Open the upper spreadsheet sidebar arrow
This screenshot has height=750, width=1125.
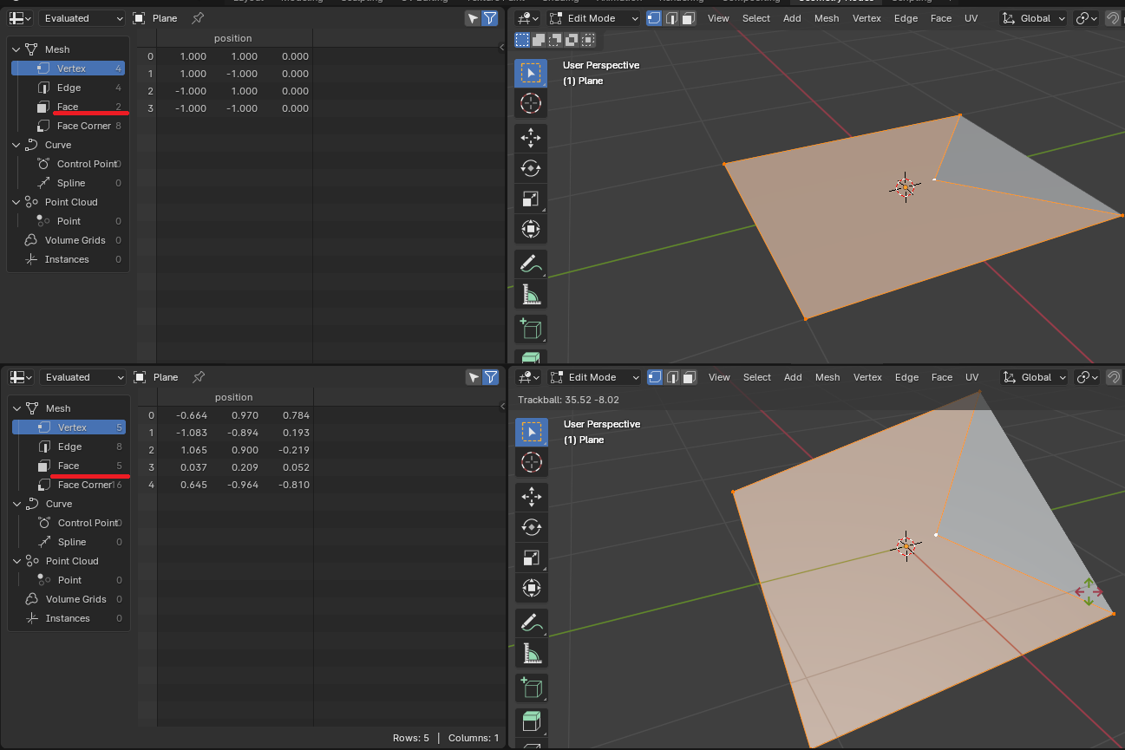pyautogui.click(x=502, y=48)
